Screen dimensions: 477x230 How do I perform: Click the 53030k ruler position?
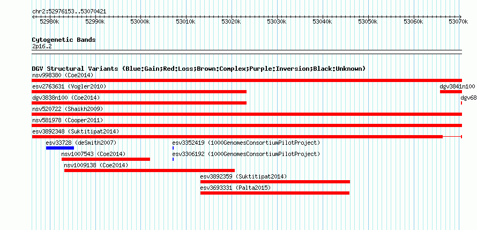click(277, 21)
